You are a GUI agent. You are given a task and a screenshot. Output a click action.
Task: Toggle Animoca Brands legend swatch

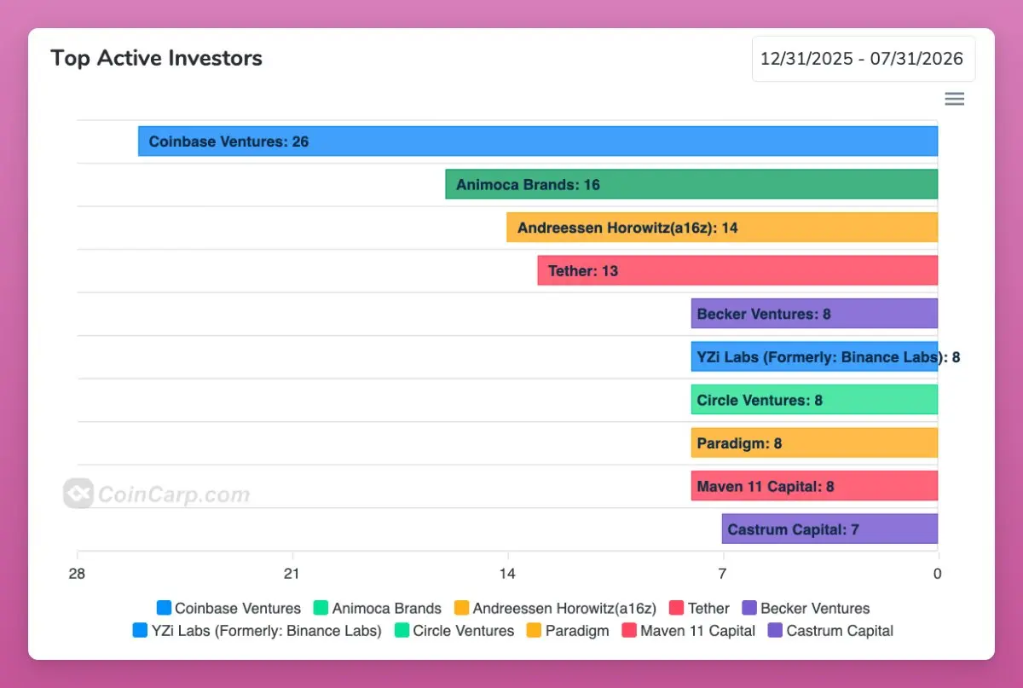click(x=321, y=608)
